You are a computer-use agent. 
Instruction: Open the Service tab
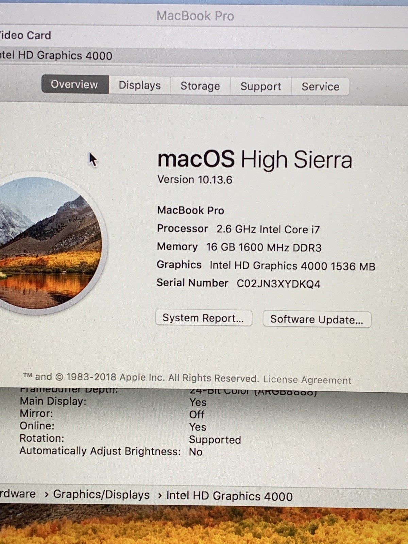[x=320, y=87]
